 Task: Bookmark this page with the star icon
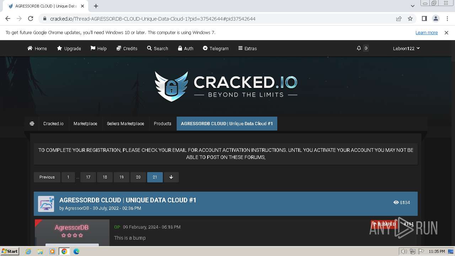(410, 18)
